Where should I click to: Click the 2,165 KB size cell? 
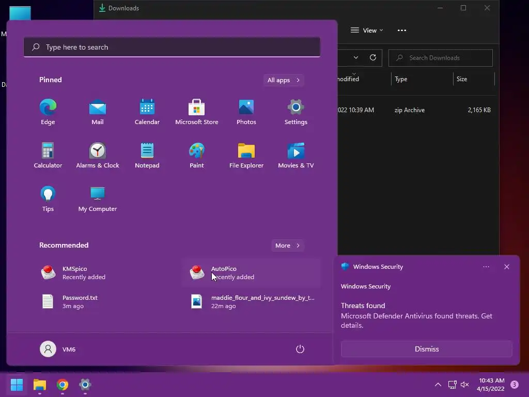click(x=479, y=110)
